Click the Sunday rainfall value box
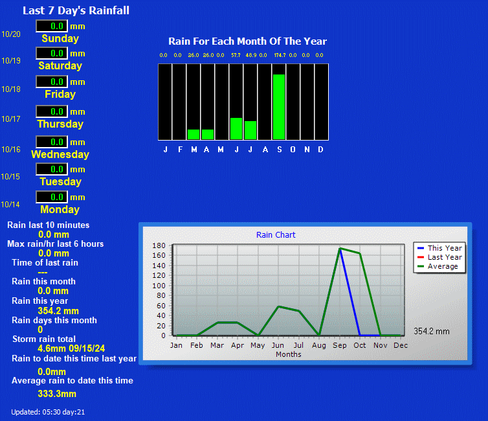The image size is (488, 421). (52, 26)
